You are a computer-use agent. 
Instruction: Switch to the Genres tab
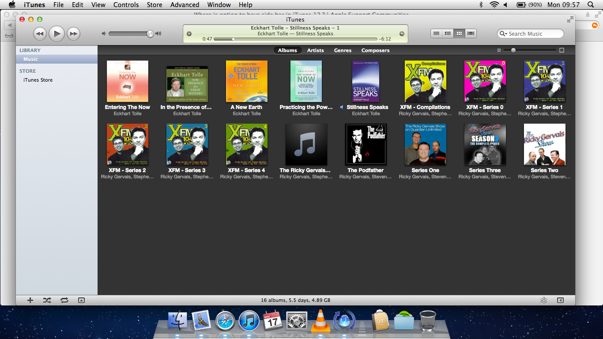[343, 50]
